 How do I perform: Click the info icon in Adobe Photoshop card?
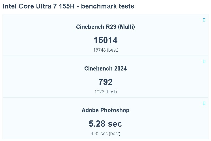tap(204, 103)
